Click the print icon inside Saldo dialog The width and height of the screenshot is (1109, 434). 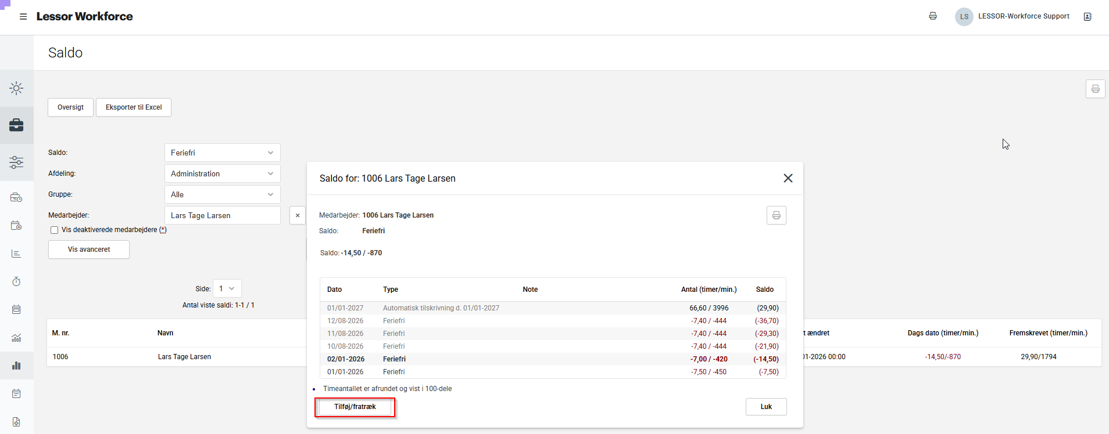[x=776, y=215]
